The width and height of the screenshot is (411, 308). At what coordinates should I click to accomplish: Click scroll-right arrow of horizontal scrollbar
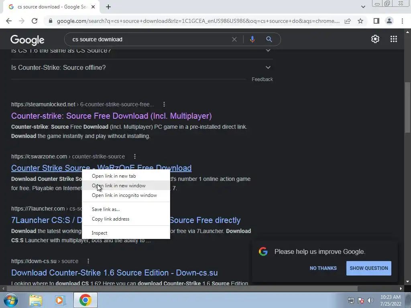[x=401, y=289]
